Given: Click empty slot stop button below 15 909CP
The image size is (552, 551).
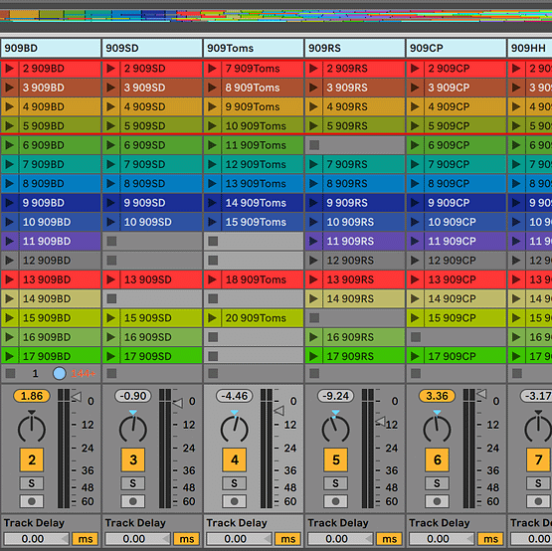Looking at the screenshot, I should pyautogui.click(x=416, y=337).
